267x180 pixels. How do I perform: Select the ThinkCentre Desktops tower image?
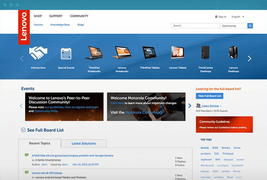[x=205, y=52]
